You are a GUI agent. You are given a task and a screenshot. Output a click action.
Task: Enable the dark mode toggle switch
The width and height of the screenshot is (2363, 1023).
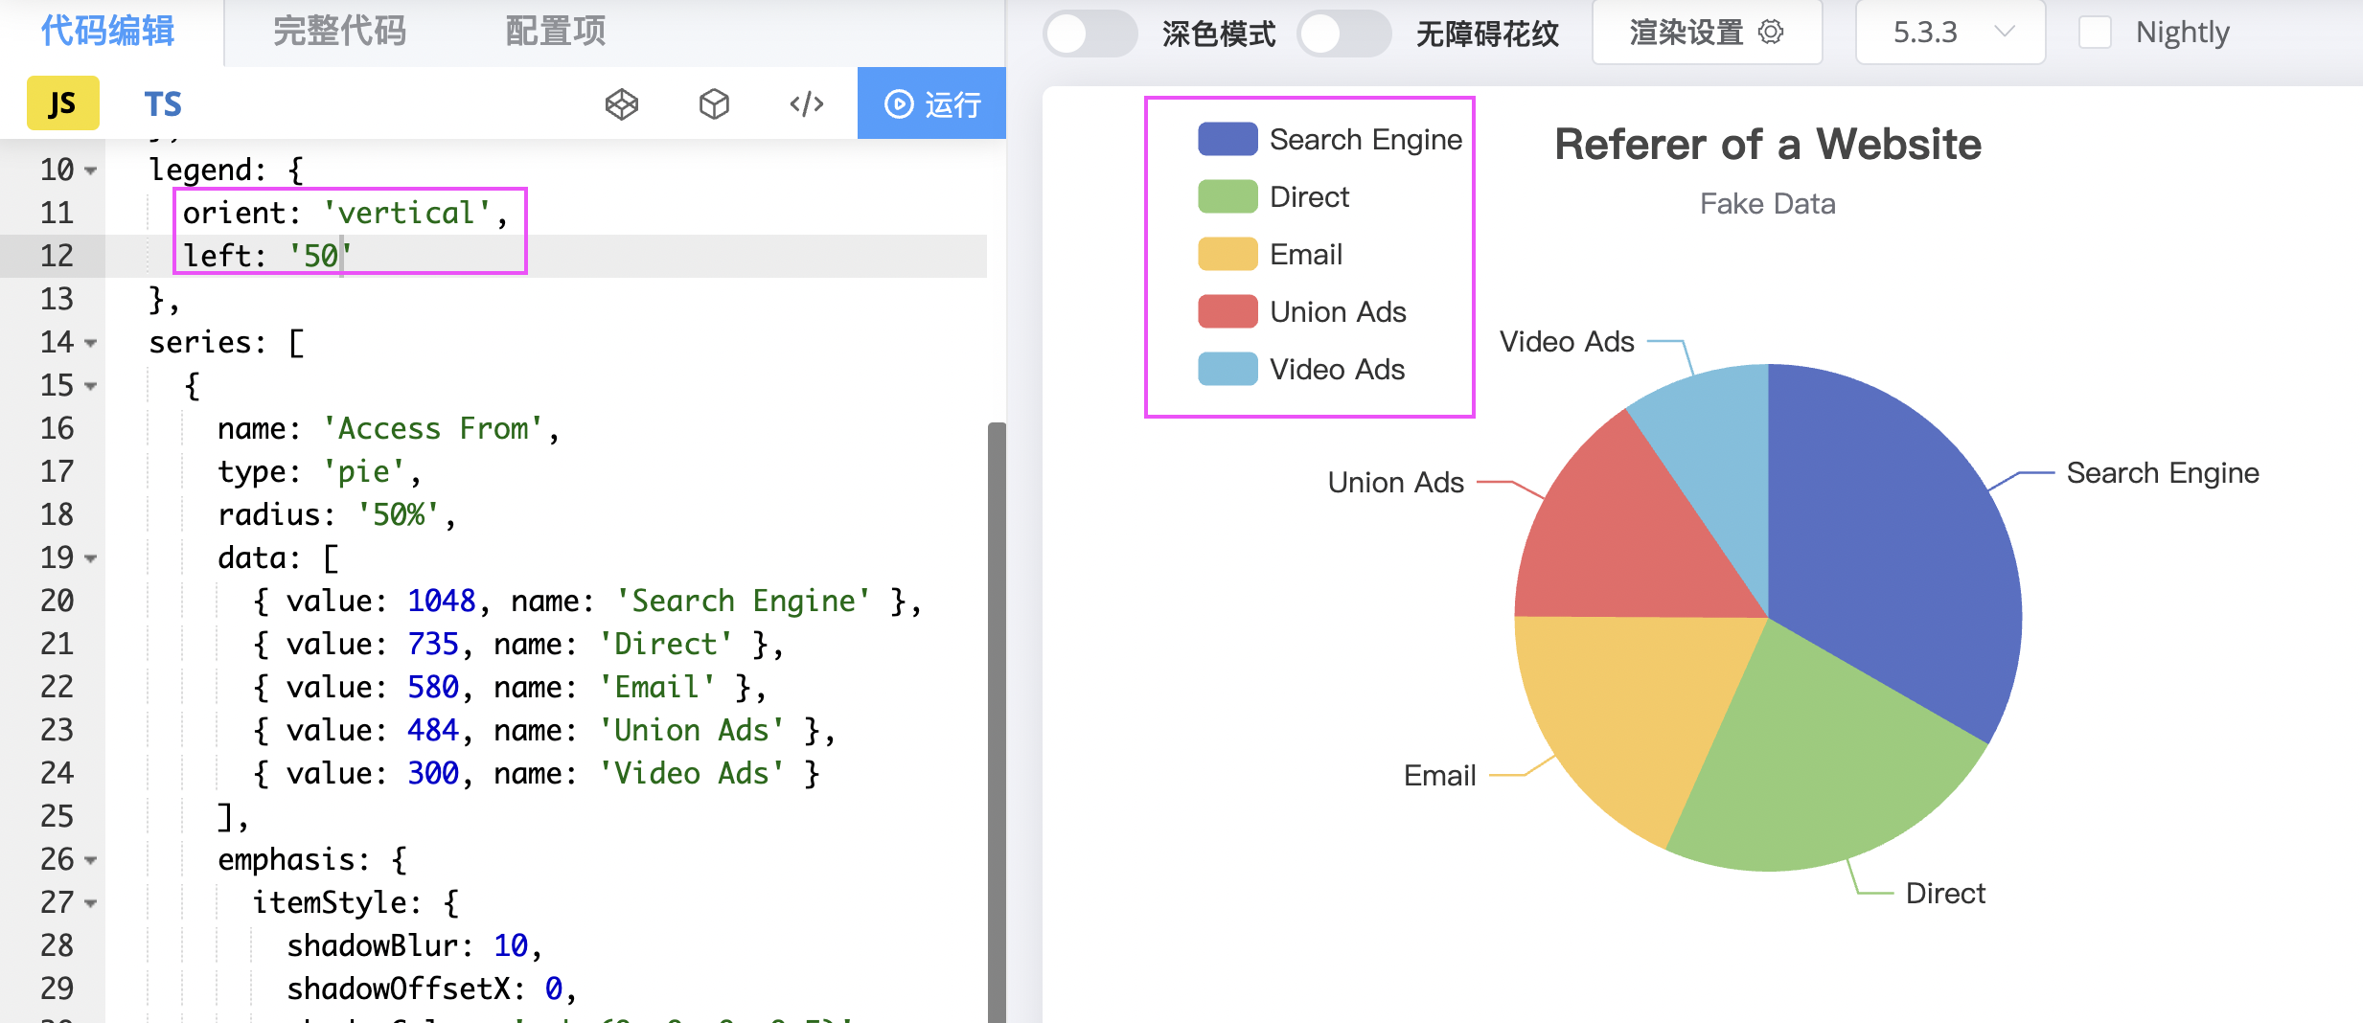(1090, 34)
